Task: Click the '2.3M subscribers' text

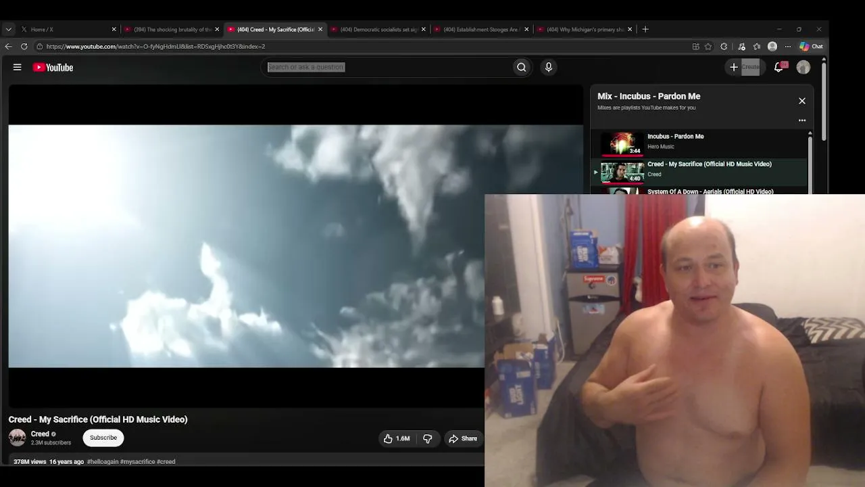Action: pos(51,443)
